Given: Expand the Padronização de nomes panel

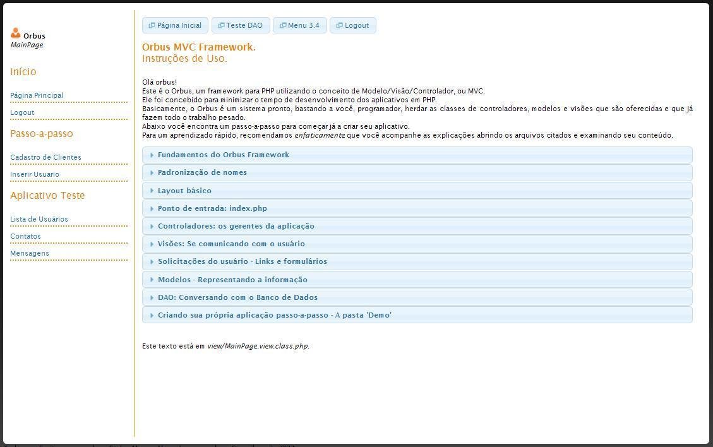Looking at the screenshot, I should click(x=202, y=172).
